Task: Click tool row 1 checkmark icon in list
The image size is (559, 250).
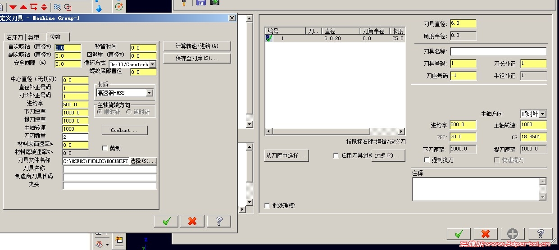Action: pyautogui.click(x=269, y=39)
